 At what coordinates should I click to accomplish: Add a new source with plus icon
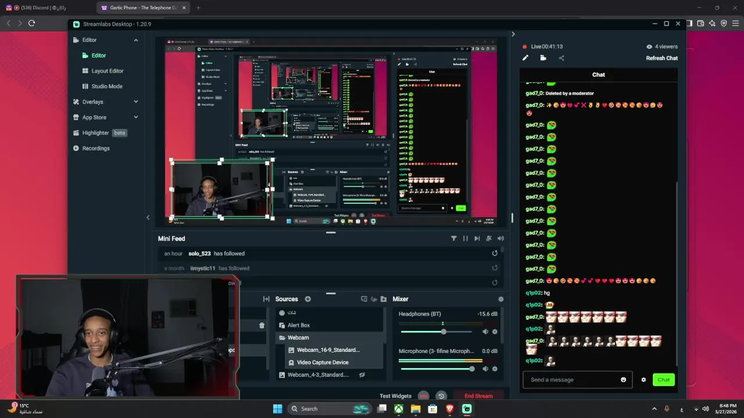[308, 299]
